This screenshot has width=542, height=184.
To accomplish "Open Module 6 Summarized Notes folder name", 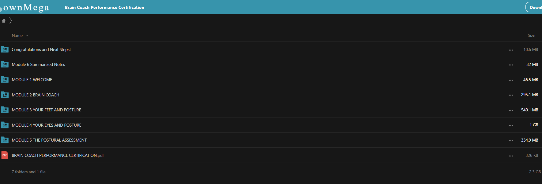I will point(38,64).
